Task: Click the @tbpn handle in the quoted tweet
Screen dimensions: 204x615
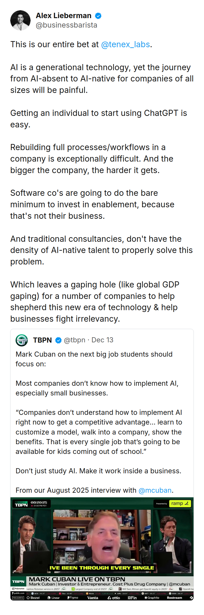Action: [74, 340]
